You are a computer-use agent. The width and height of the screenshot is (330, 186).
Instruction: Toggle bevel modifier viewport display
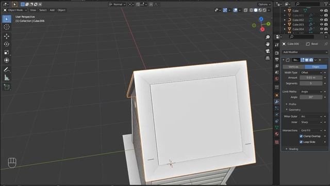(x=307, y=60)
